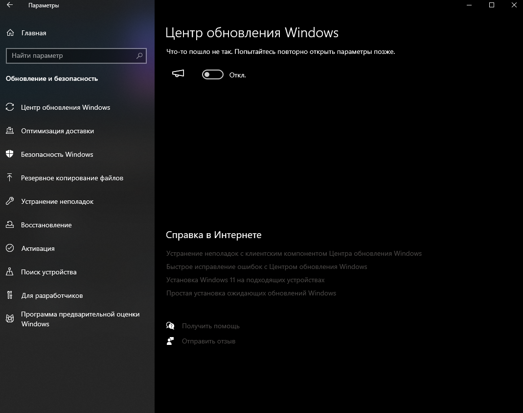
Task: Click the shield icon for Безопасность Windows
Action: (10, 154)
